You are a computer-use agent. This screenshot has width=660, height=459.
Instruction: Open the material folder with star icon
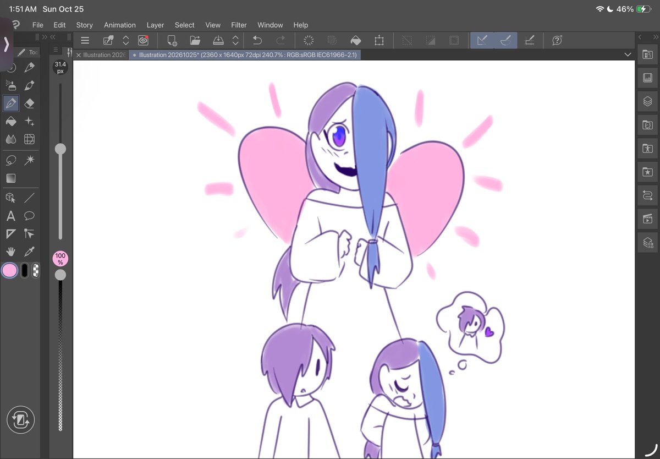click(647, 172)
